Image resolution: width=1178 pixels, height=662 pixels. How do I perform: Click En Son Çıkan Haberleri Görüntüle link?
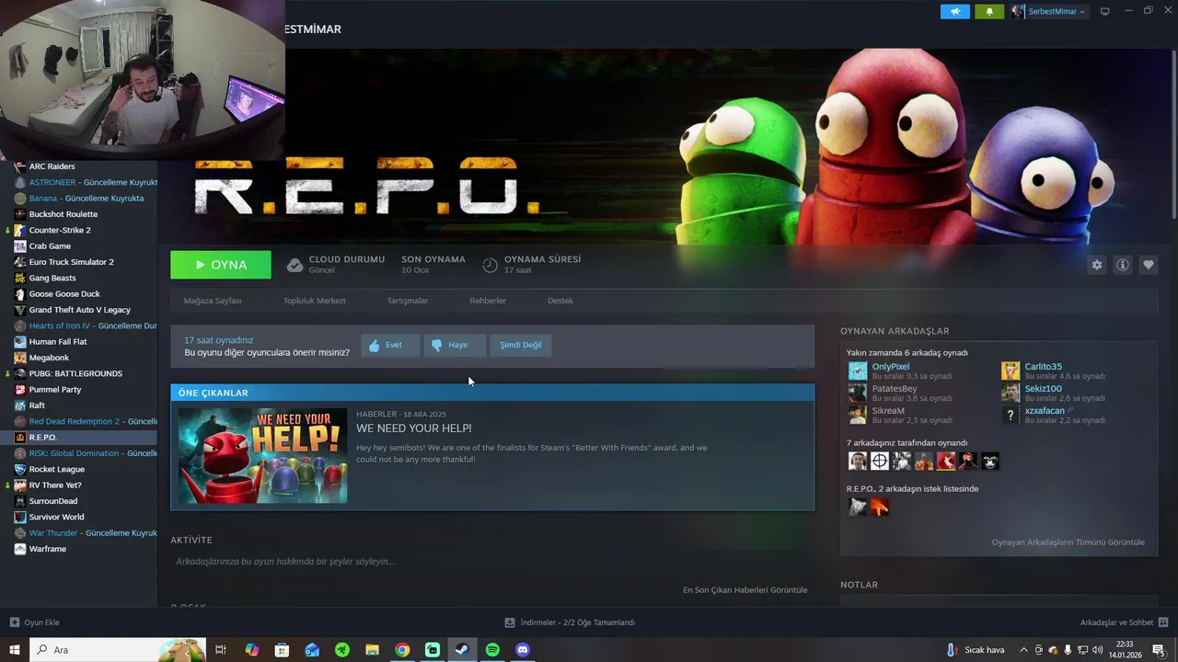(745, 589)
